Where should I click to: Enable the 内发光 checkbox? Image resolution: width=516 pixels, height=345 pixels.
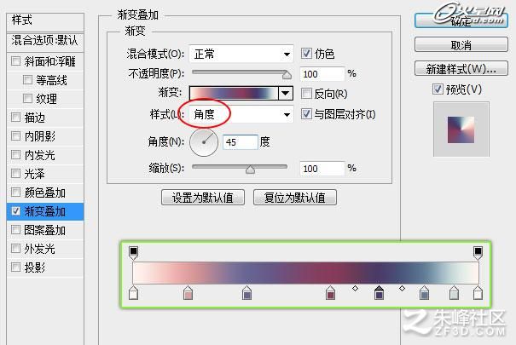pos(15,154)
